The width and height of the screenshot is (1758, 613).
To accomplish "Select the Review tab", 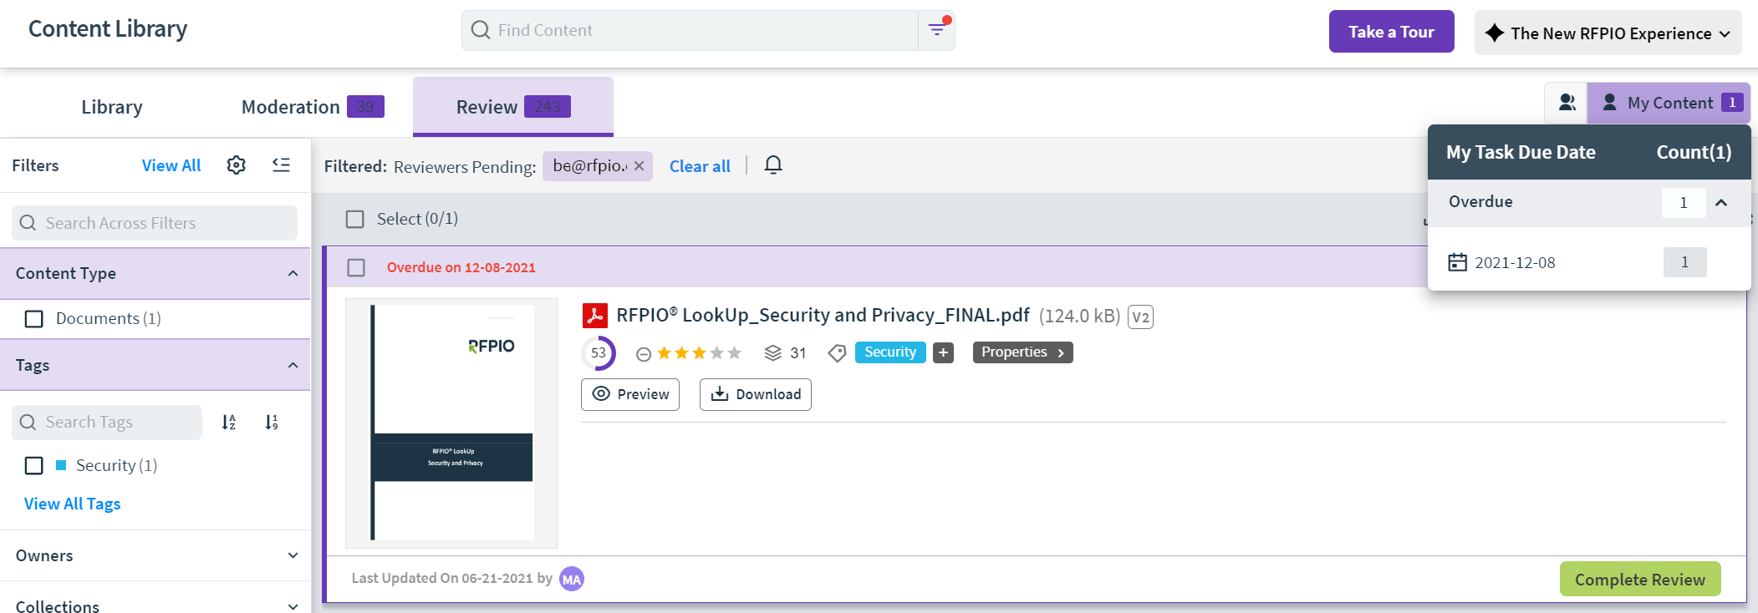I will click(513, 107).
